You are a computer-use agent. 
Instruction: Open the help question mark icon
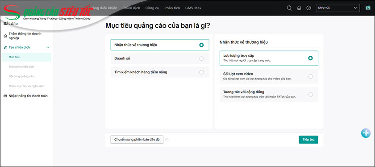click(x=308, y=8)
